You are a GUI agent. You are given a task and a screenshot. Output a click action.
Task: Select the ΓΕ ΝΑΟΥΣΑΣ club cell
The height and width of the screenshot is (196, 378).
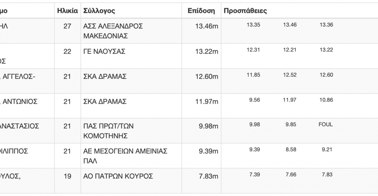pos(104,52)
